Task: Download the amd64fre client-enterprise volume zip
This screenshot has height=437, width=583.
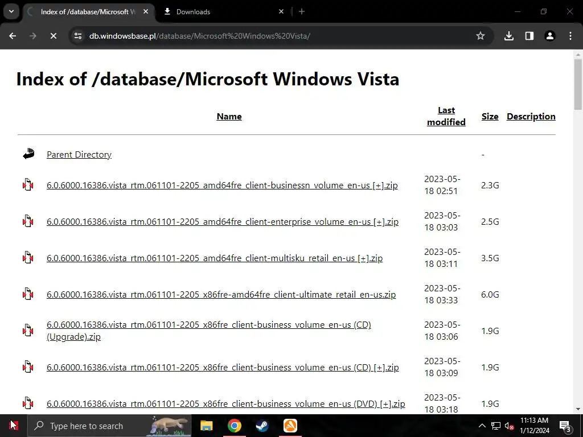Action: pos(223,221)
